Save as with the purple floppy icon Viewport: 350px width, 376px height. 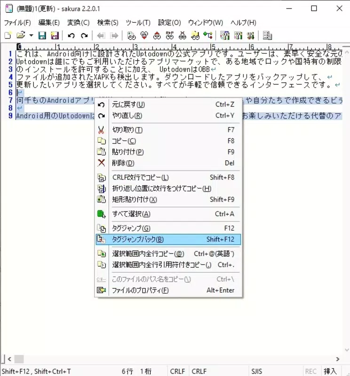pyautogui.click(x=55, y=36)
